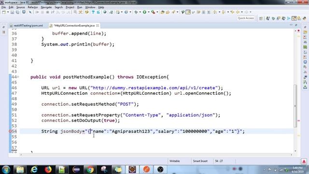
Task: Click the vertical editor scrollbar thumb
Action: (295, 106)
